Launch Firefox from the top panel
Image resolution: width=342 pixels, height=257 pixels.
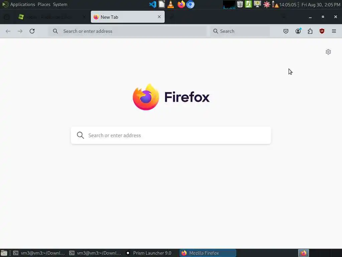[x=181, y=4]
